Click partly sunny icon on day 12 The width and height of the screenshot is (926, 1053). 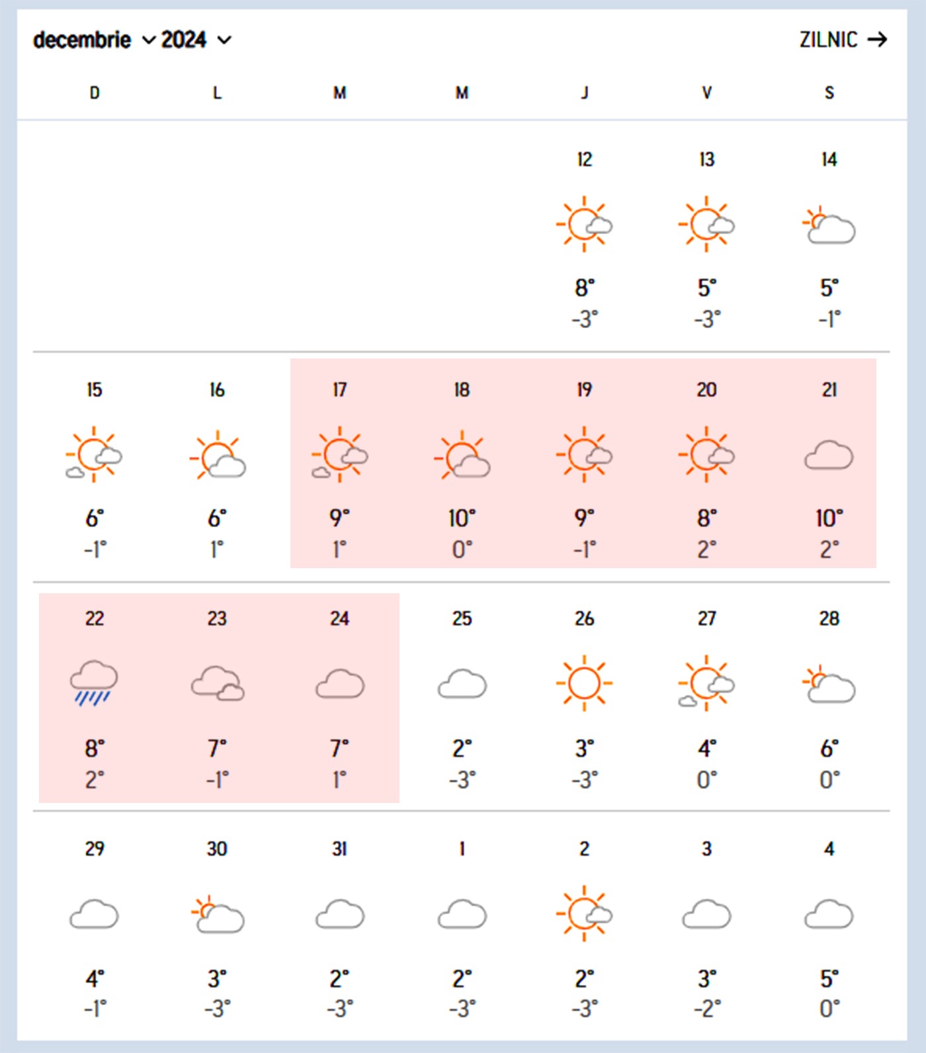(584, 224)
